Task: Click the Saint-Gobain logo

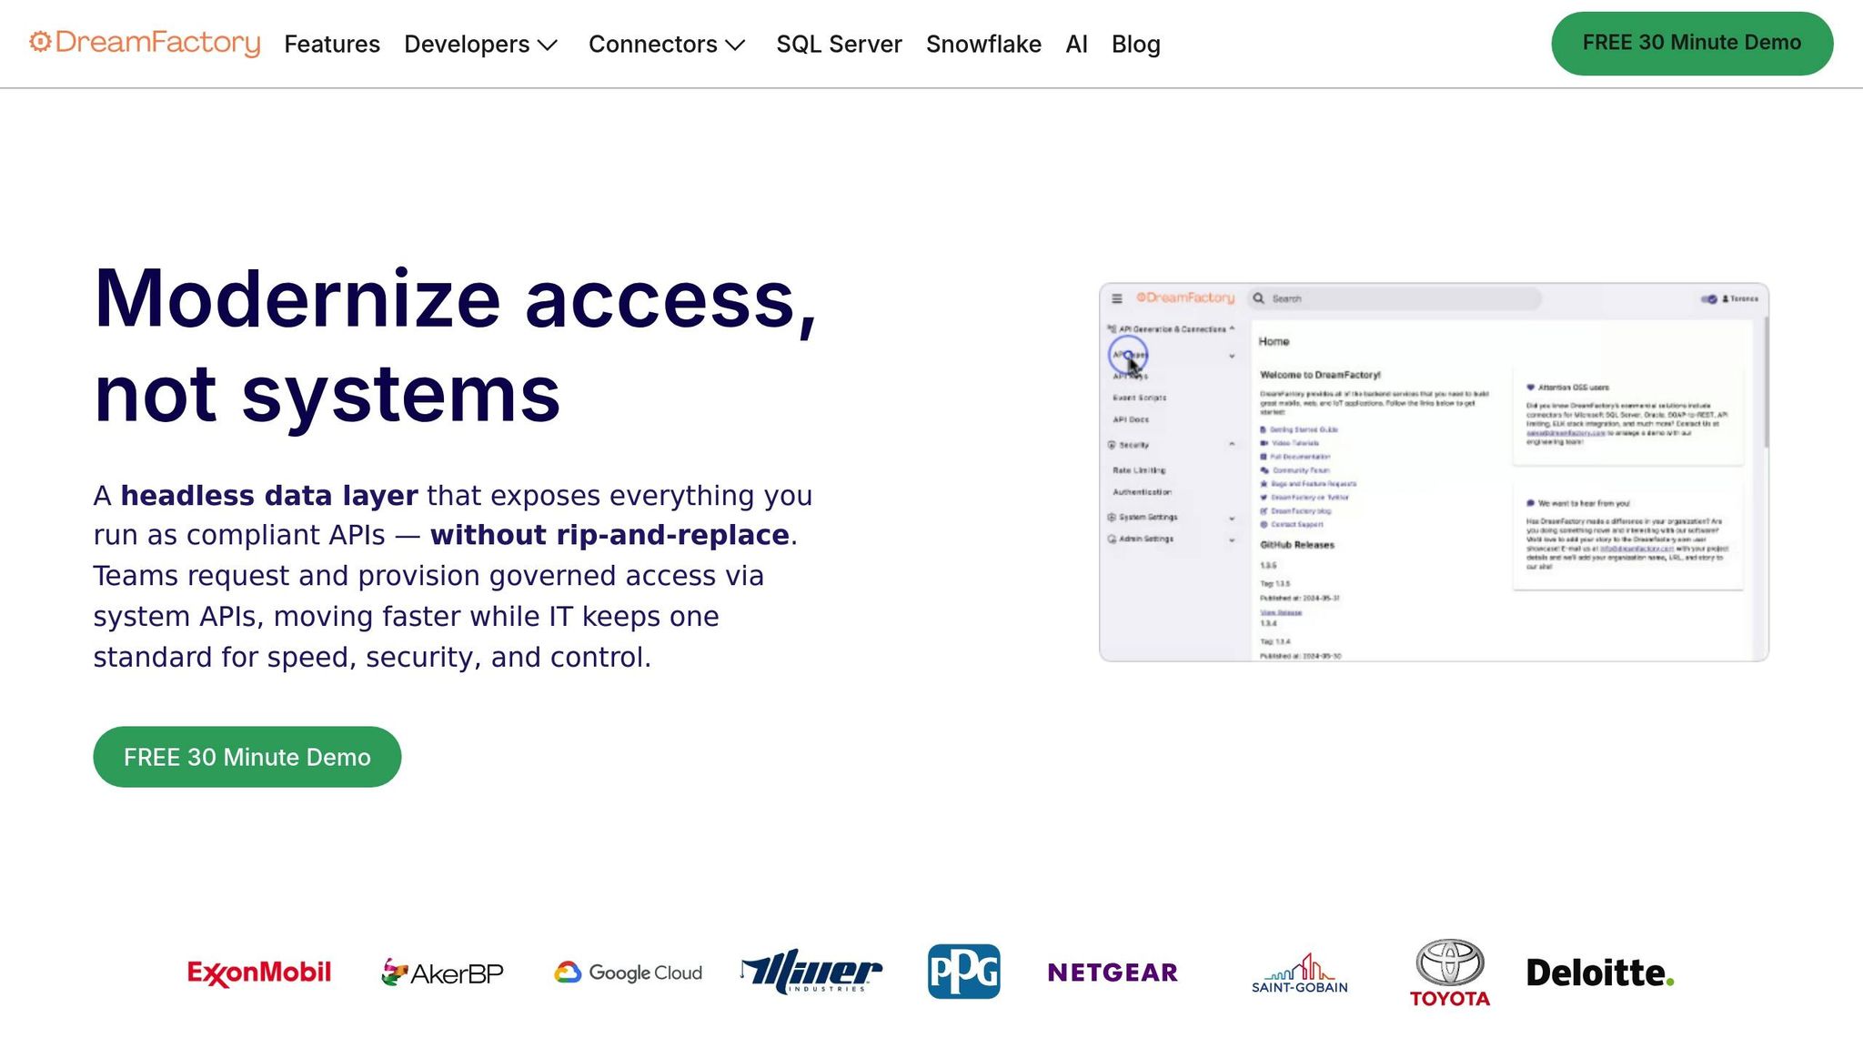Action: pyautogui.click(x=1299, y=973)
